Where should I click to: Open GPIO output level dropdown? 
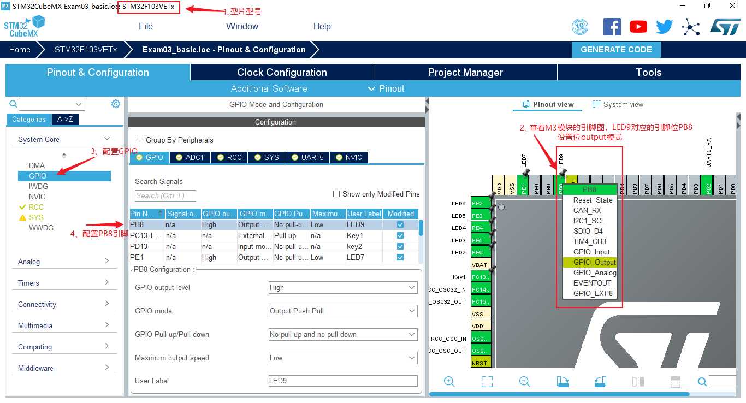coord(343,287)
